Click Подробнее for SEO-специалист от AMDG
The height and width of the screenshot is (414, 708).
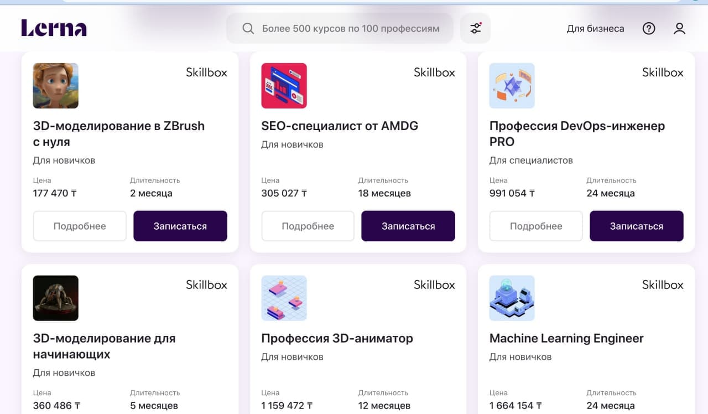point(308,226)
